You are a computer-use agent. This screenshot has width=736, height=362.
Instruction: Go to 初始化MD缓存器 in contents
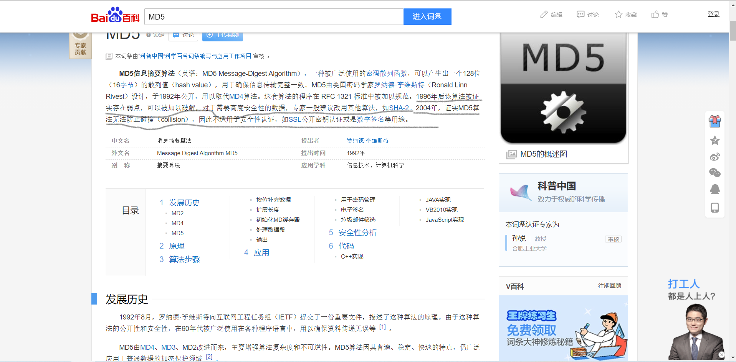[278, 220]
